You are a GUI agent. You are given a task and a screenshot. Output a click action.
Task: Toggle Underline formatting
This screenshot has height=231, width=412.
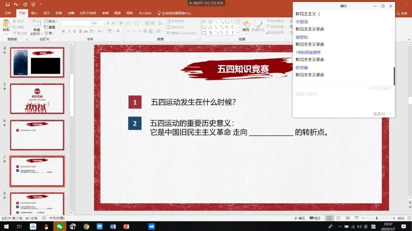[74, 31]
